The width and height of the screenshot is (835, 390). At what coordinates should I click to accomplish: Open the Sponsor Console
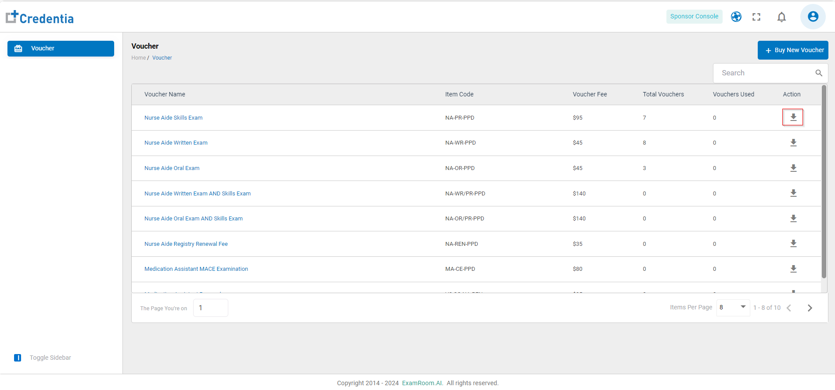[x=694, y=17]
